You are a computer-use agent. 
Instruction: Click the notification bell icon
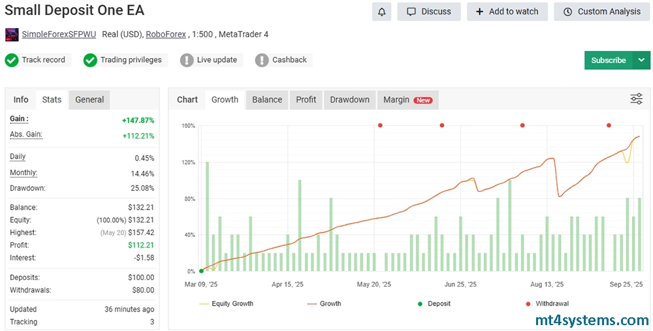click(381, 12)
